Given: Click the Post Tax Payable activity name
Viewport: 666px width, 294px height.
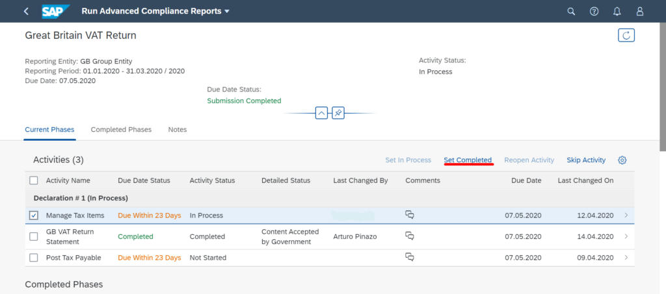Looking at the screenshot, I should [x=73, y=258].
